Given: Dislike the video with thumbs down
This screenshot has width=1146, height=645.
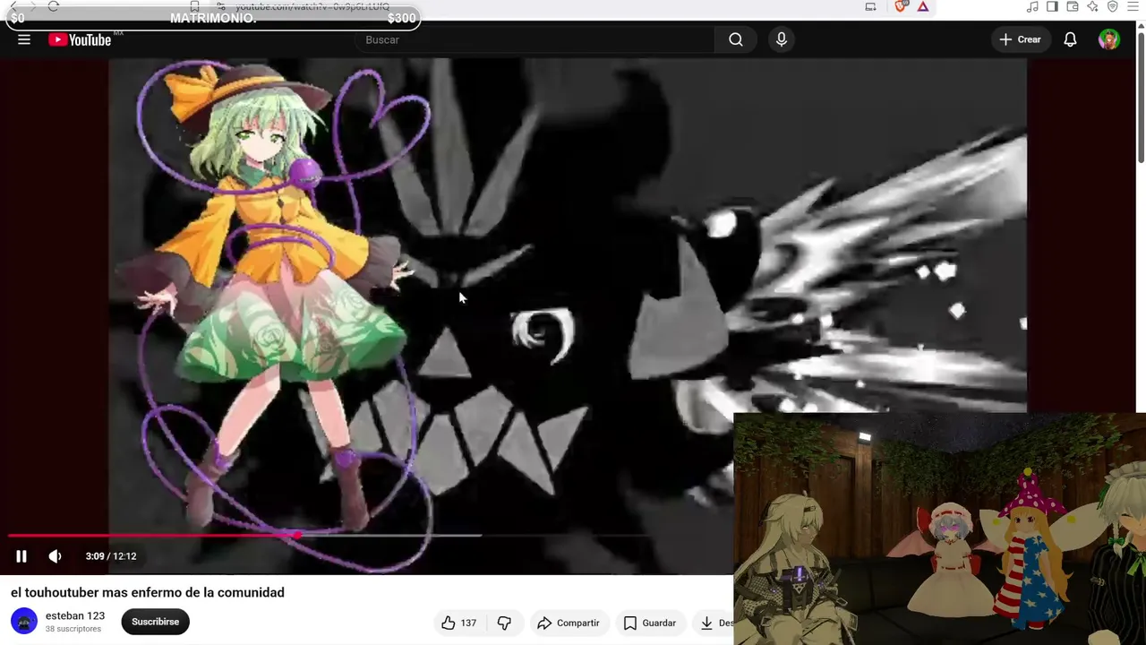Looking at the screenshot, I should click(505, 623).
